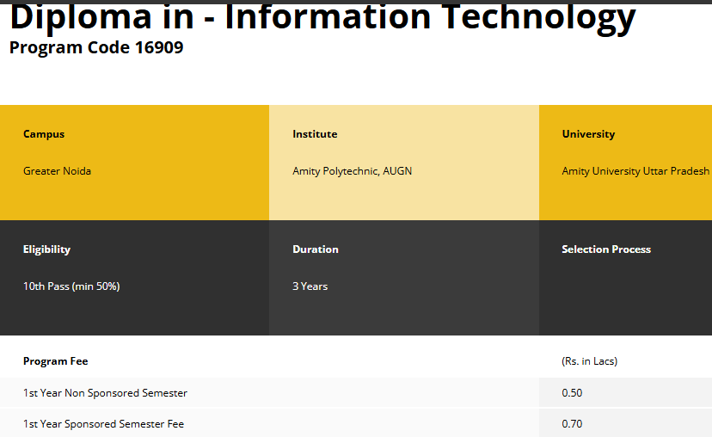Select the 1st Year Non Sponsored Semester row
Image resolution: width=712 pixels, height=437 pixels.
pos(105,393)
